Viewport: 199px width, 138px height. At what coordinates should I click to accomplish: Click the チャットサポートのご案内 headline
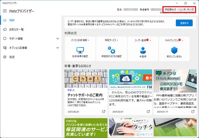click(85, 95)
